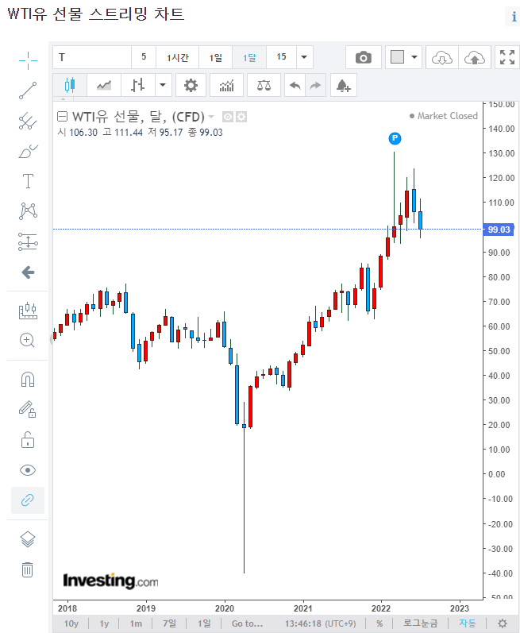
Task: Switch to the bar chart style
Action: pyautogui.click(x=138, y=85)
